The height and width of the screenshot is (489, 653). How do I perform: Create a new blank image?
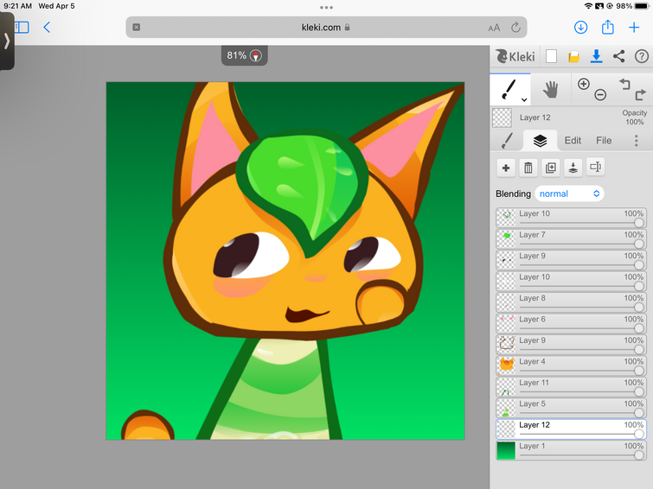coord(551,57)
